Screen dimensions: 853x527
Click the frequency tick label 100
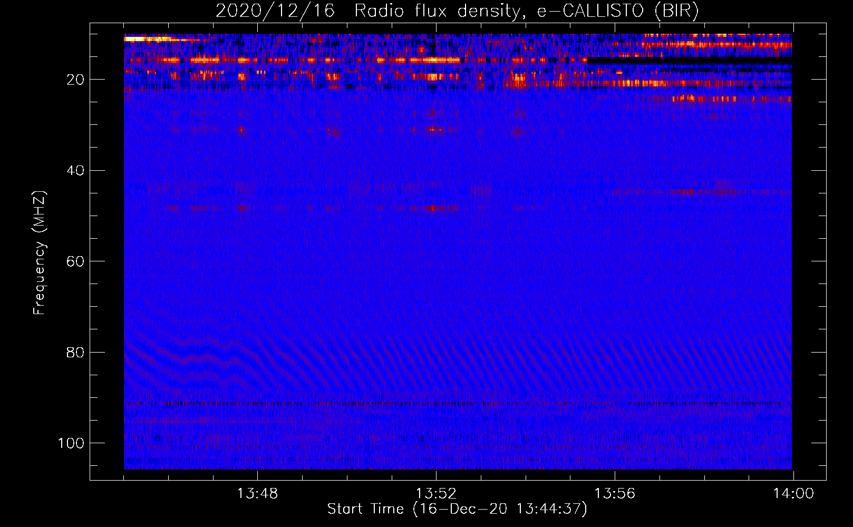pyautogui.click(x=71, y=443)
